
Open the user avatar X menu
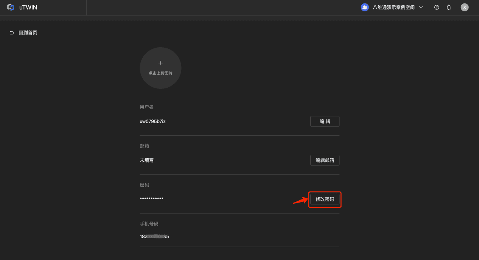coord(465,8)
